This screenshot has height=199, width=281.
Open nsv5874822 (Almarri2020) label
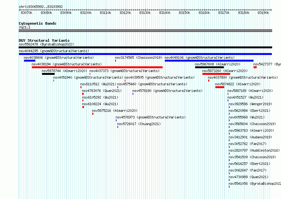pos(238,84)
